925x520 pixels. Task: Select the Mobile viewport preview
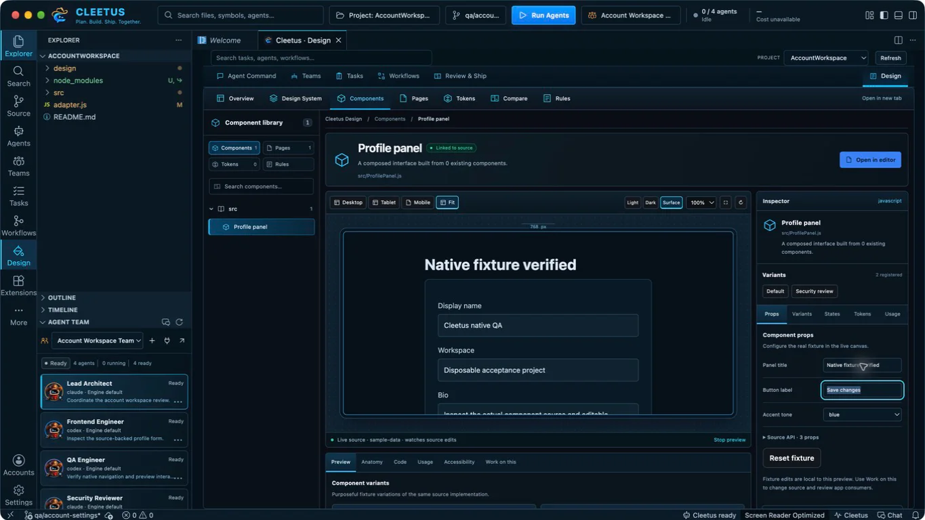click(x=417, y=202)
